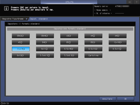
Task: Confirm settings with the OK button
Action: pos(125,99)
